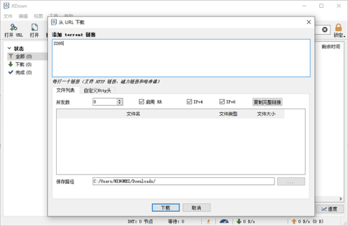Select the Completed (0) tree item
Image resolution: width=348 pixels, height=226 pixels.
[x=24, y=72]
